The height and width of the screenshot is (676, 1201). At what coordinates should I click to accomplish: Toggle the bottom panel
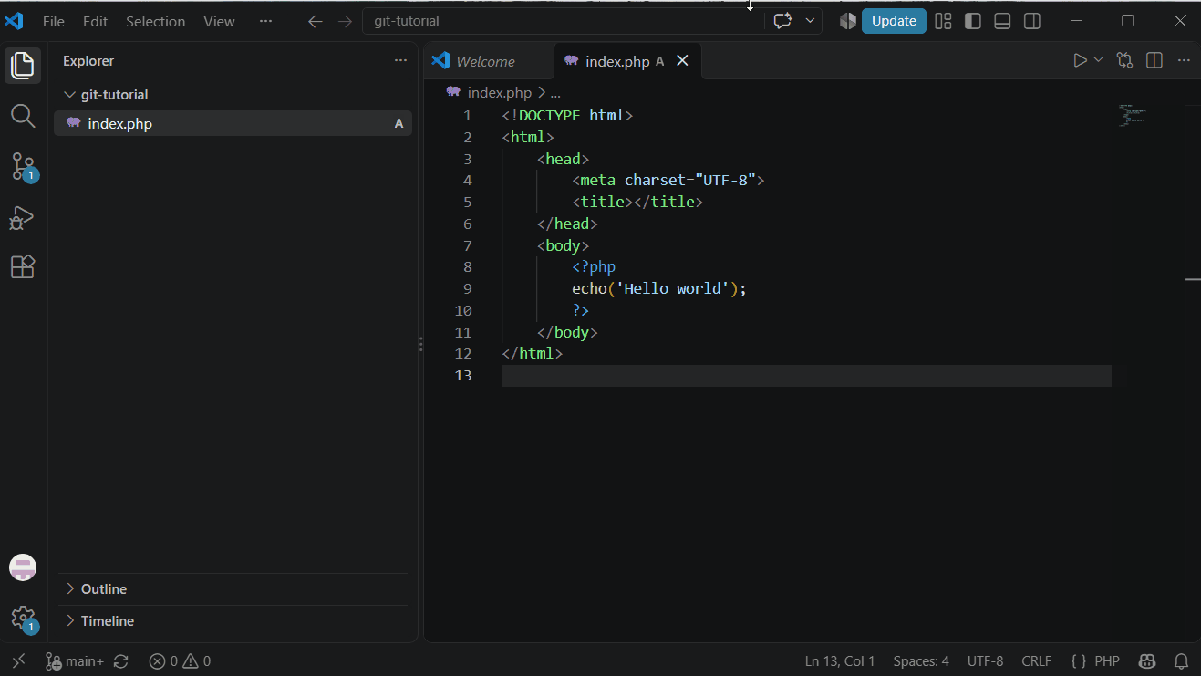(x=1002, y=21)
